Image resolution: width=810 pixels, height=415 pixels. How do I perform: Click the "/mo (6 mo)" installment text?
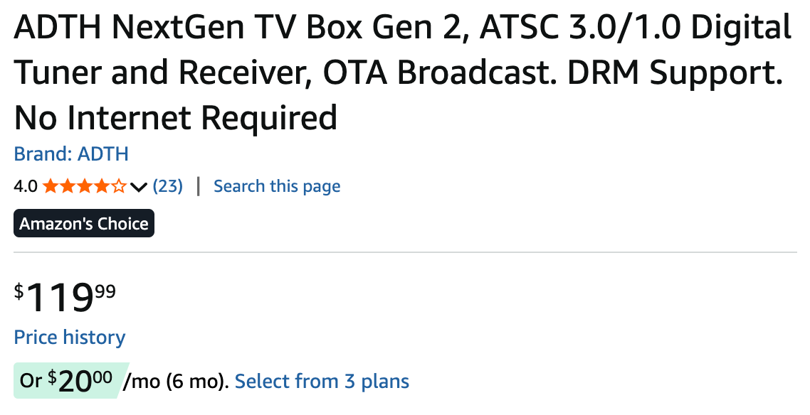pyautogui.click(x=175, y=382)
